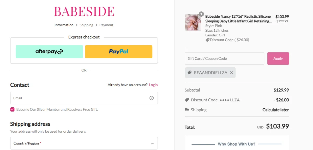Click the Afterpay express checkout icon
This screenshot has width=313, height=150.
click(49, 51)
